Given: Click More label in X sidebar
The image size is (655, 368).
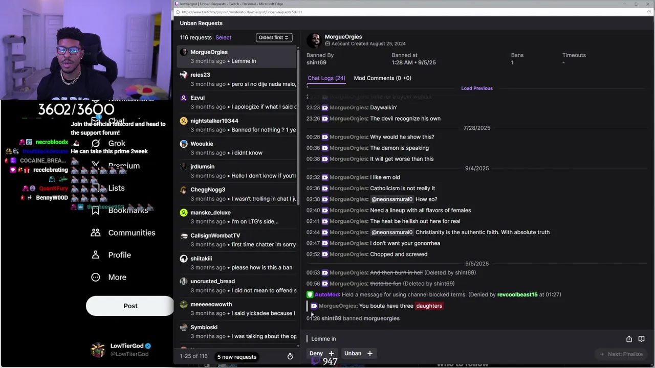Looking at the screenshot, I should 117,277.
